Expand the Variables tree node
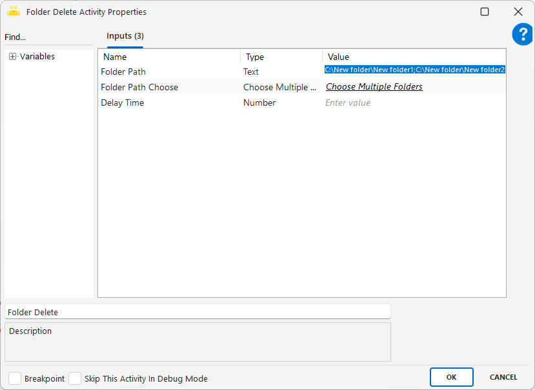 pyautogui.click(x=12, y=57)
